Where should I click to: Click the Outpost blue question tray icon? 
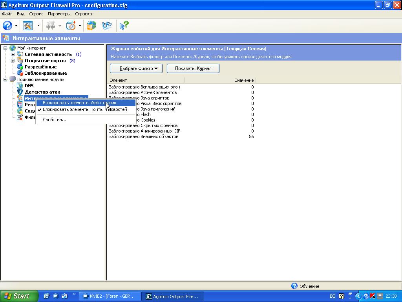click(x=366, y=296)
